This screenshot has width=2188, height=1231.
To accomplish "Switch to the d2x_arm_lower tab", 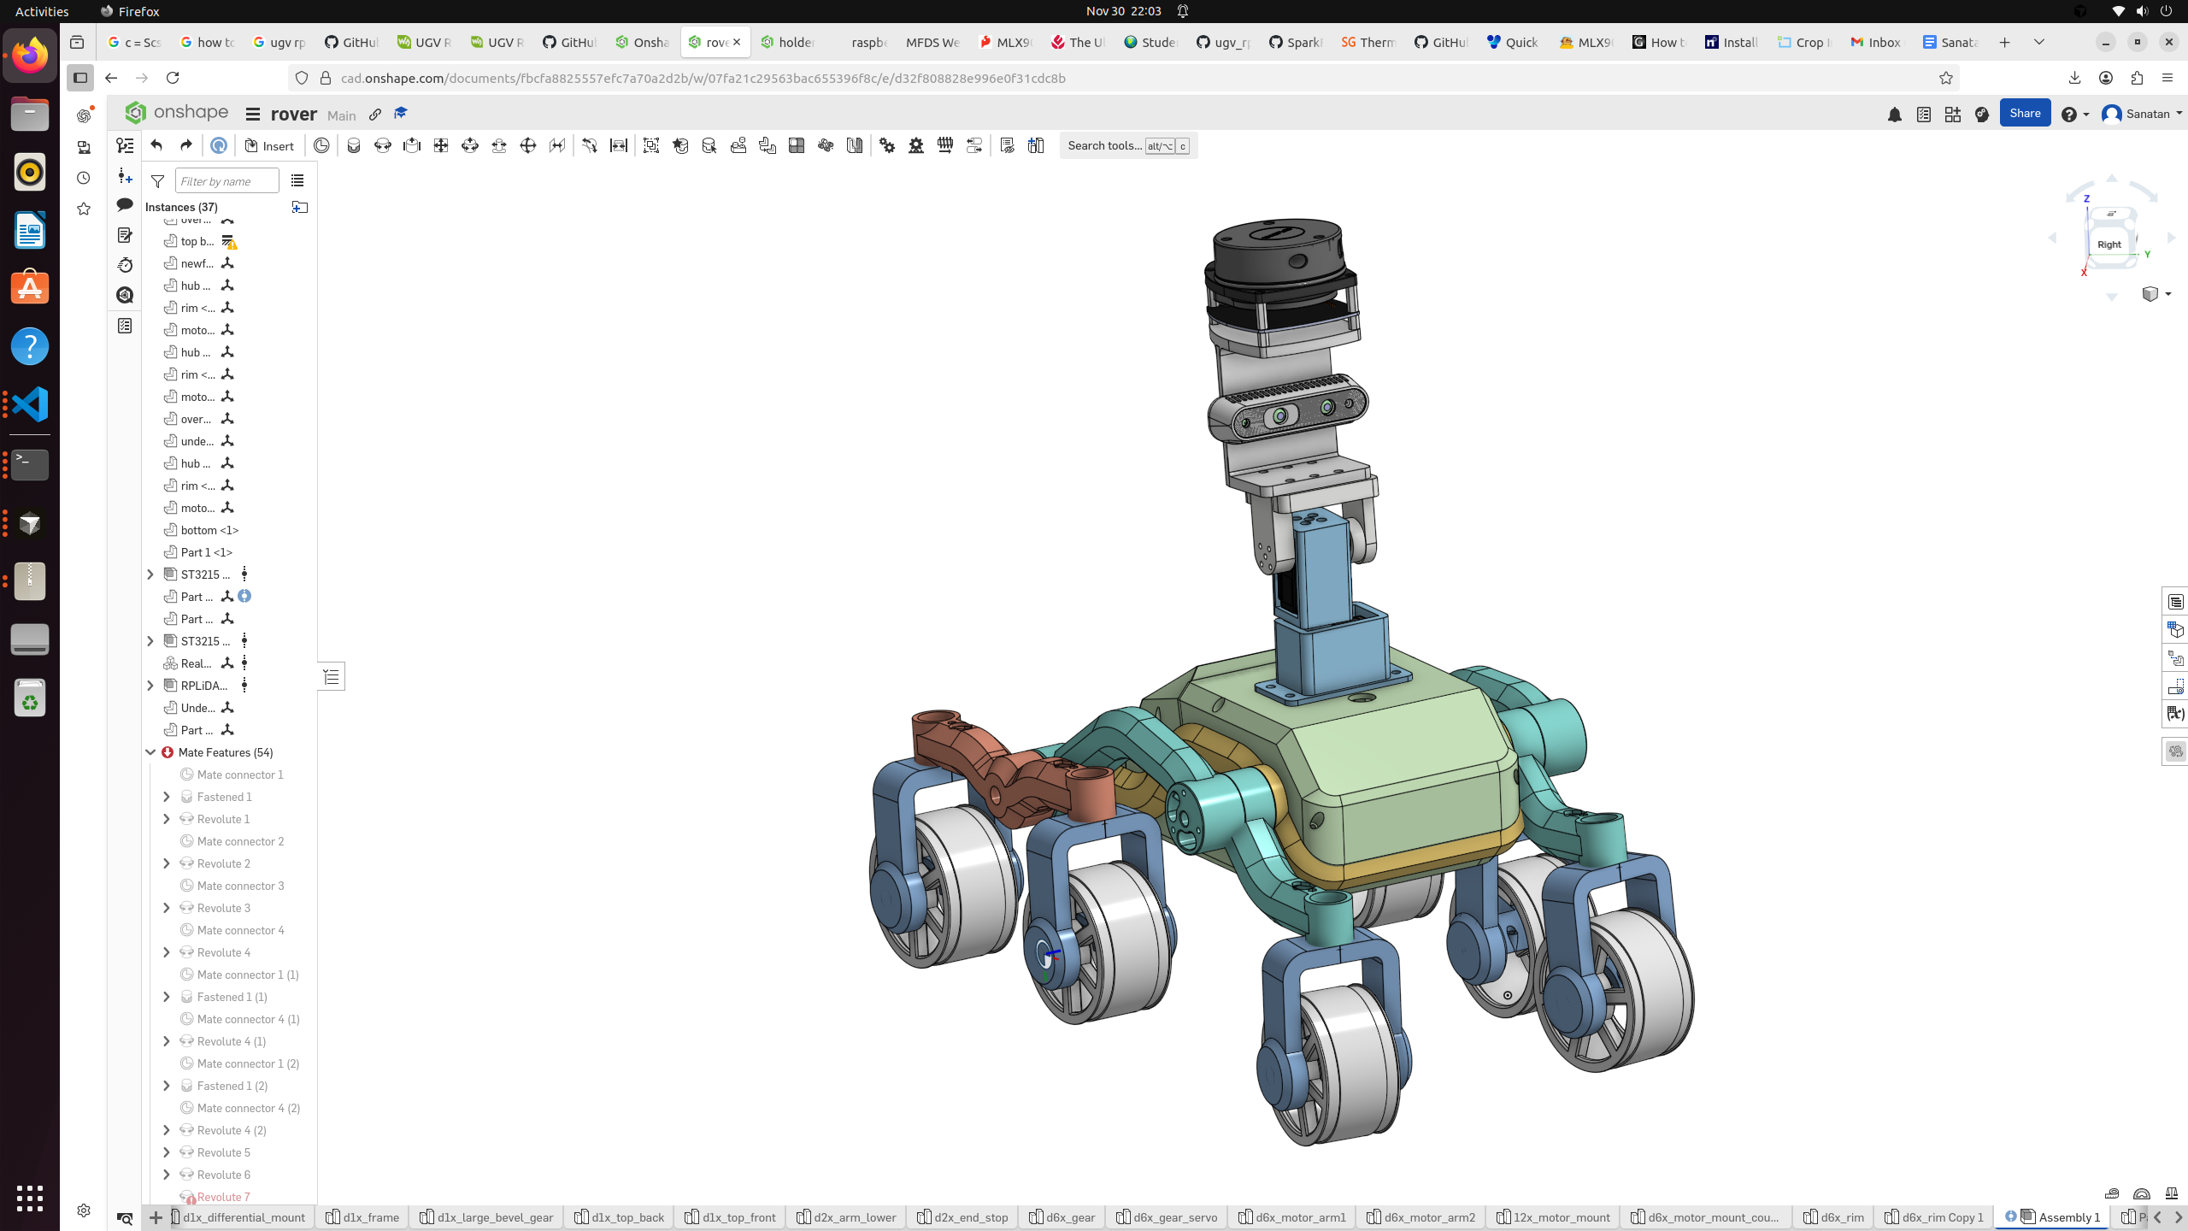I will (846, 1217).
